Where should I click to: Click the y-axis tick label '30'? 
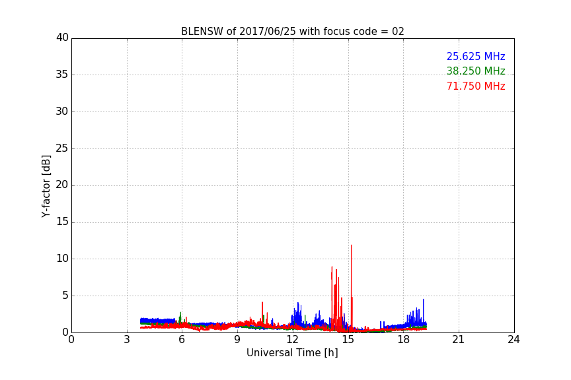pos(62,111)
